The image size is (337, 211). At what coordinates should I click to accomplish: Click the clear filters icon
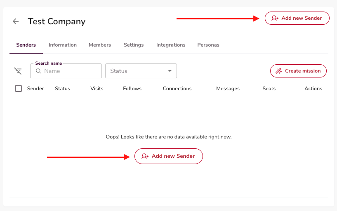18,71
